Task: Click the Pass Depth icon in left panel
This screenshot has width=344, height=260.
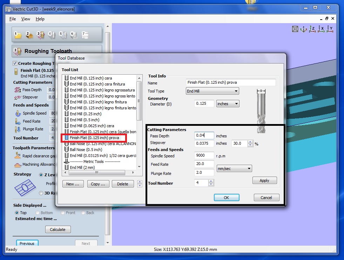Action: (x=18, y=90)
